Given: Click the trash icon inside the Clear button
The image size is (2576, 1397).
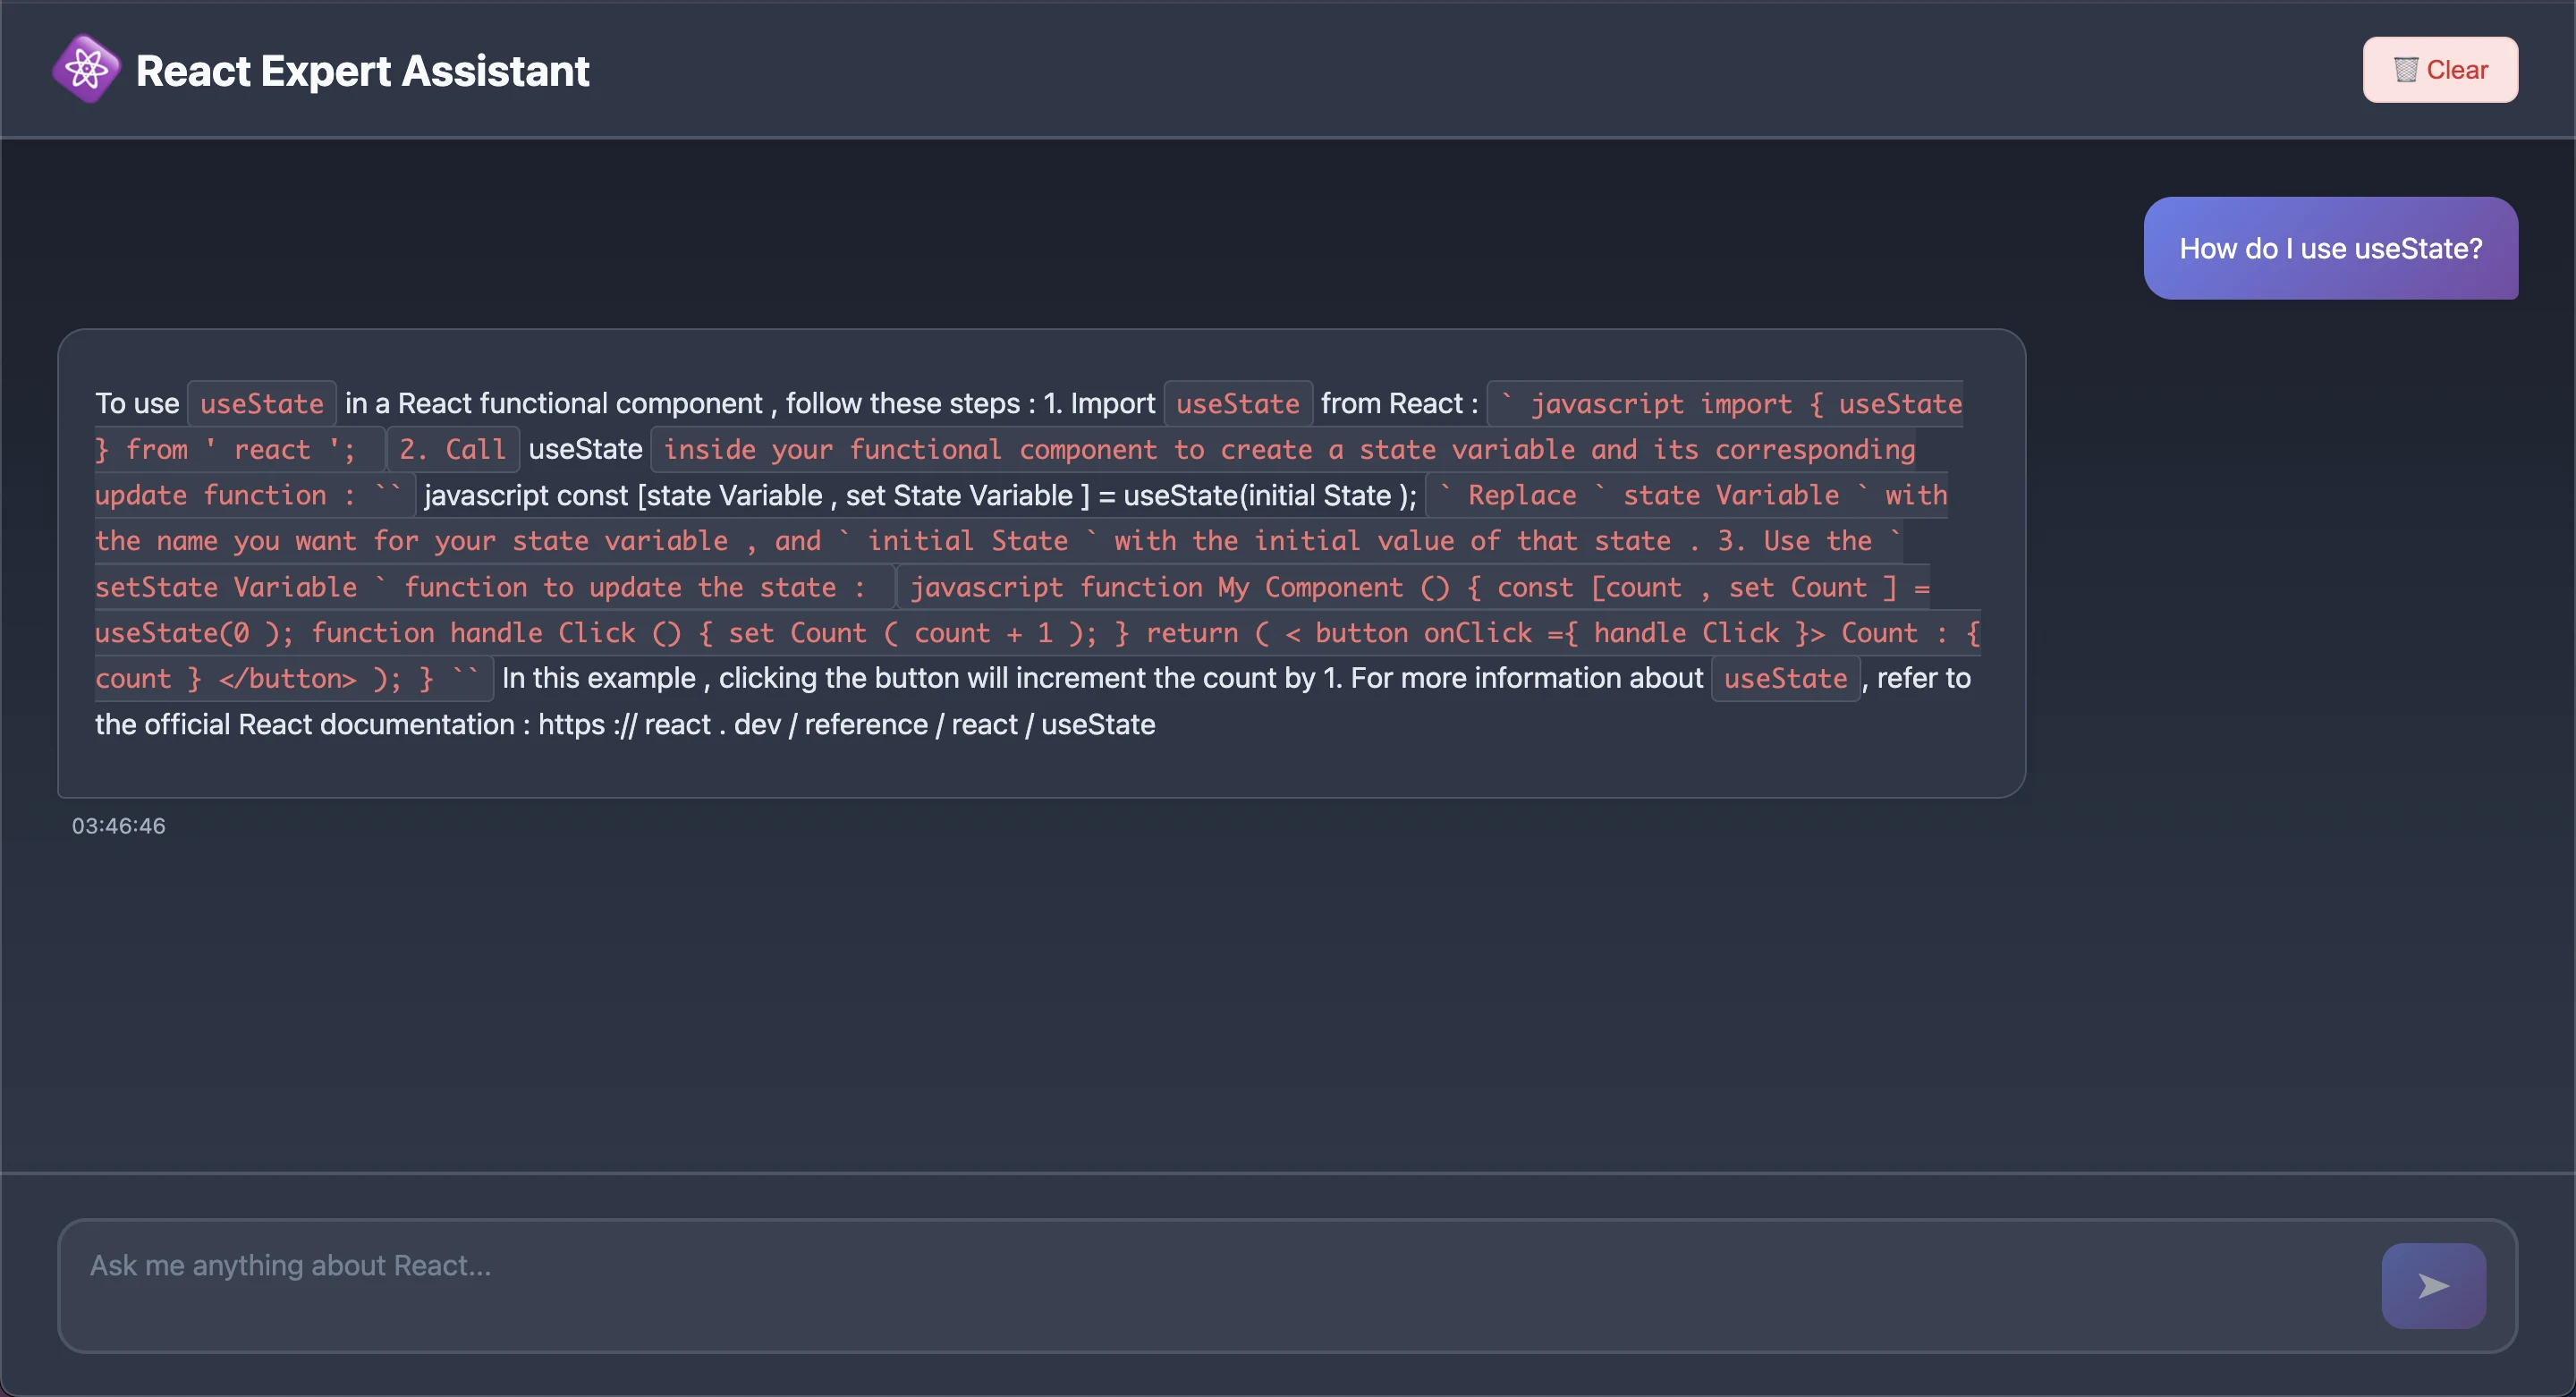Looking at the screenshot, I should point(2406,69).
